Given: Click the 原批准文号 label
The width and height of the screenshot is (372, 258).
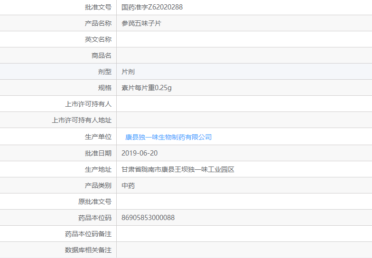Looking at the screenshot, I should pyautogui.click(x=95, y=202).
